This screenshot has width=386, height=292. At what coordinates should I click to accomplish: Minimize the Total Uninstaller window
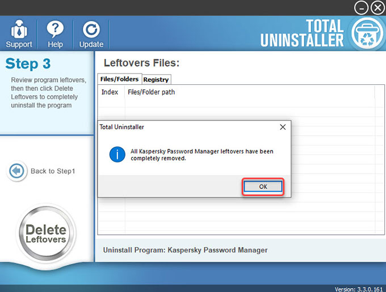click(361, 8)
